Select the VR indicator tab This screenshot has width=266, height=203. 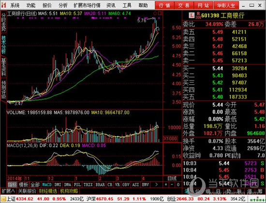(118, 185)
